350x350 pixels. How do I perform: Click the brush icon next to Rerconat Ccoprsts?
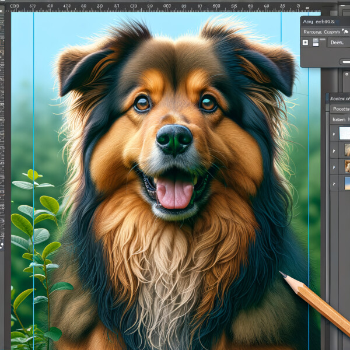pos(346,32)
